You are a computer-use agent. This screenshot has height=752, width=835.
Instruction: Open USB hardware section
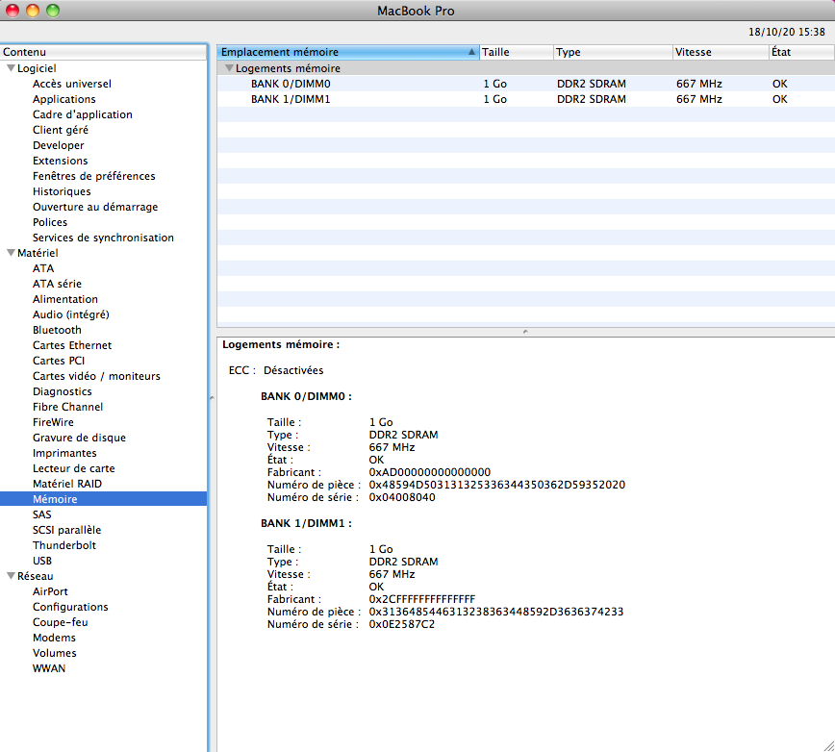(42, 561)
